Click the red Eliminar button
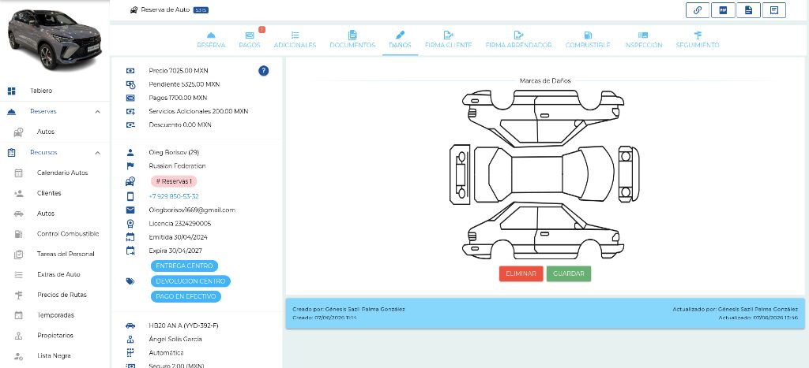809x368 pixels. (521, 273)
